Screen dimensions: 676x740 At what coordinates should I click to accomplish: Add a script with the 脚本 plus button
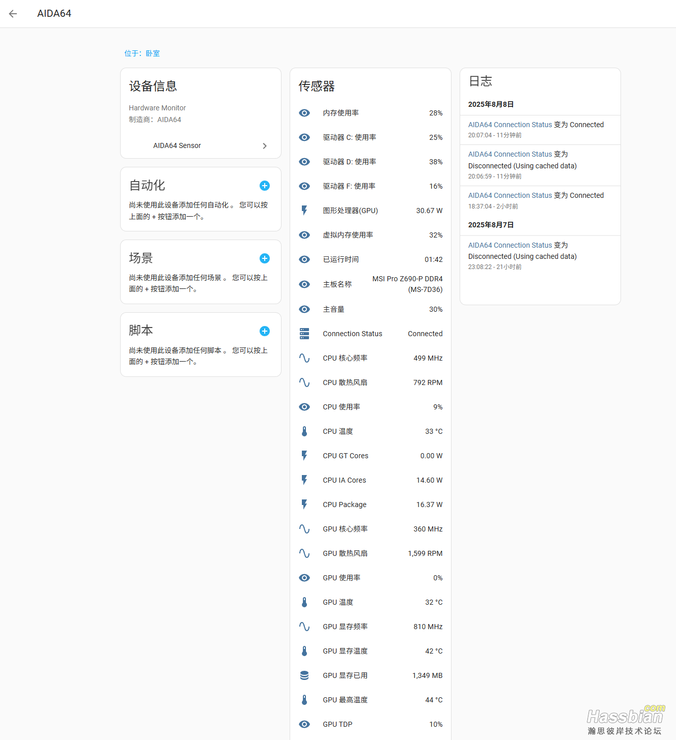point(265,331)
